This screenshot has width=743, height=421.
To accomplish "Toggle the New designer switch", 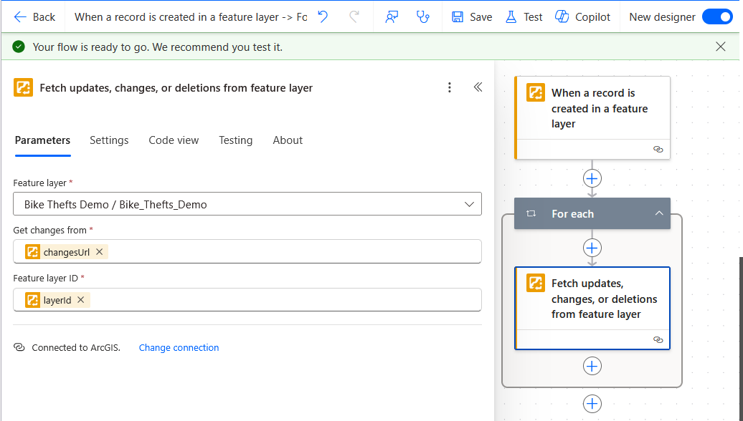I will (x=717, y=17).
